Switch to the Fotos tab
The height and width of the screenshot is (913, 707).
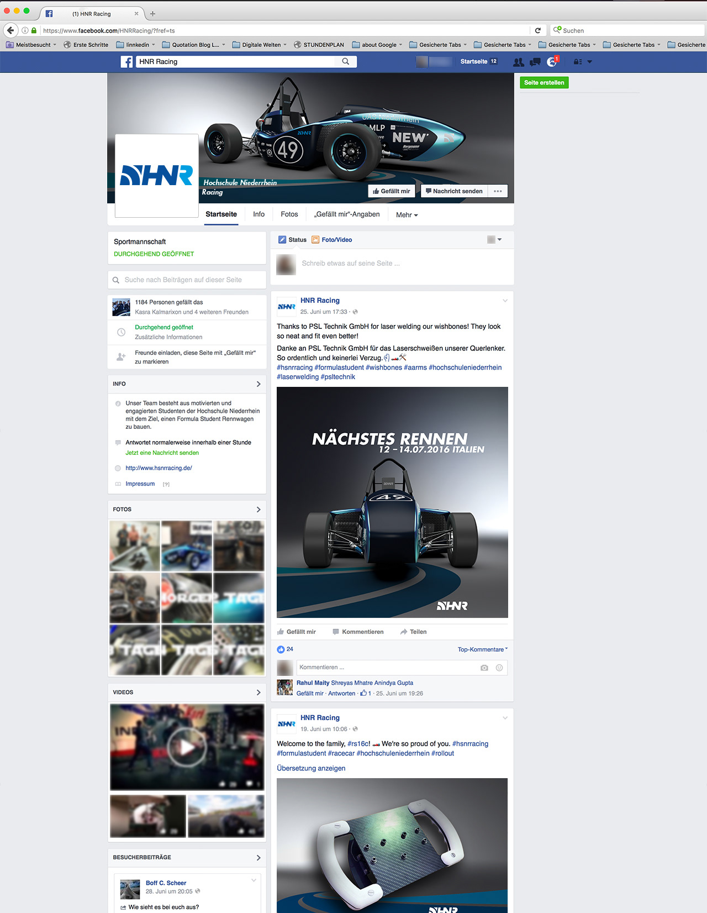(289, 214)
